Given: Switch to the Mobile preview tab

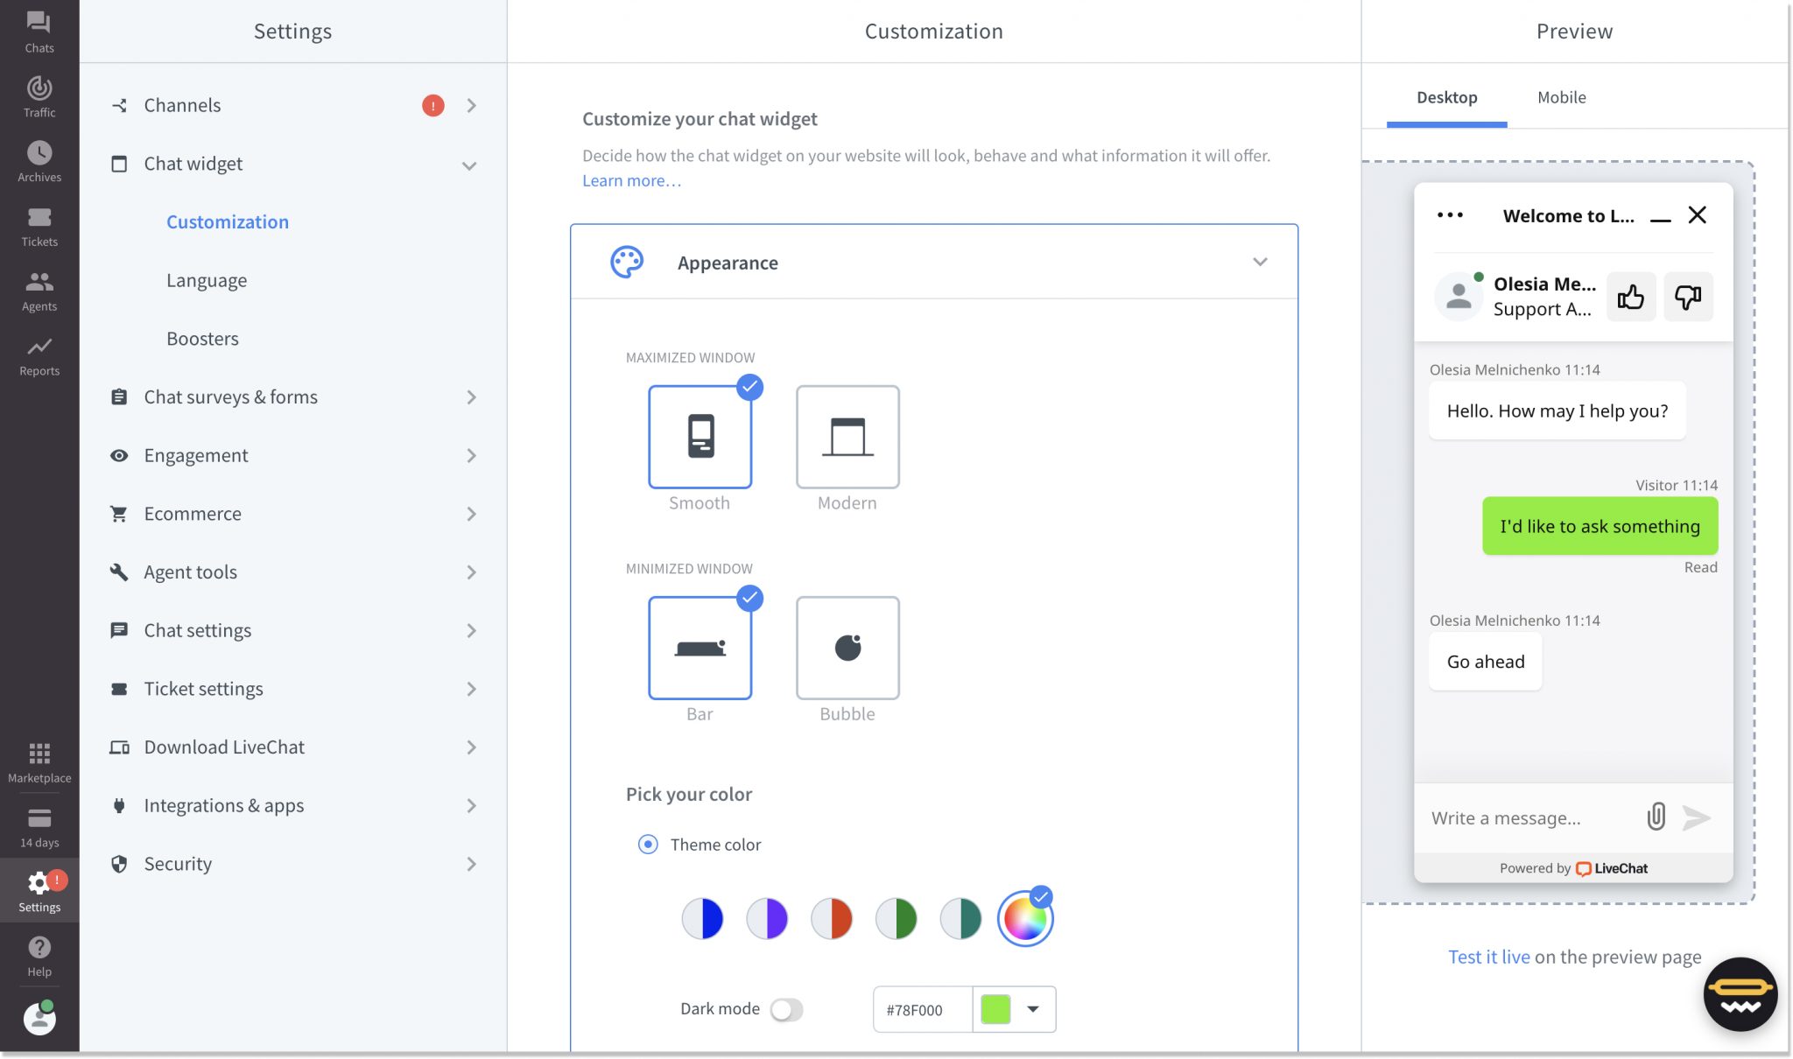Looking at the screenshot, I should pos(1560,97).
